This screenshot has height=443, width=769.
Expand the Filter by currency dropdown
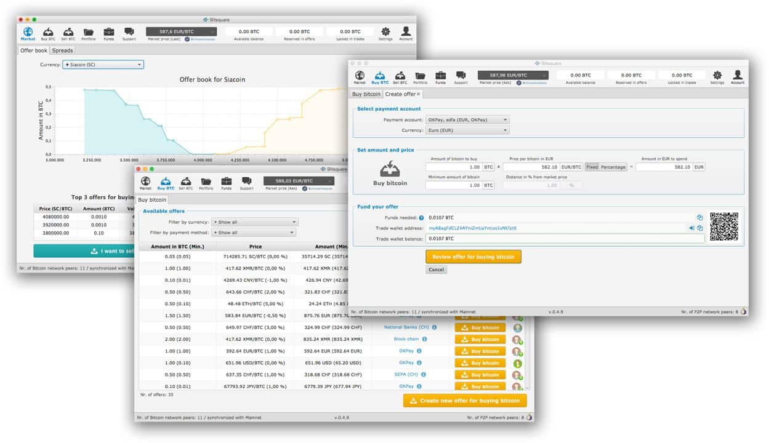click(x=254, y=222)
